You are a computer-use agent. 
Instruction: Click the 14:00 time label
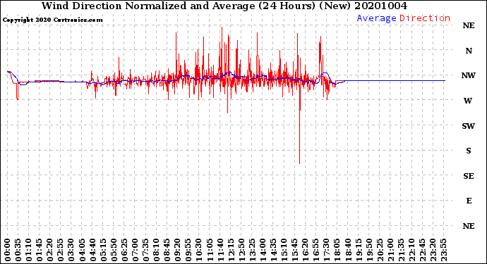pos(263,250)
